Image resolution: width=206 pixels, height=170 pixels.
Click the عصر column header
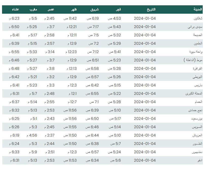(x=51, y=9)
